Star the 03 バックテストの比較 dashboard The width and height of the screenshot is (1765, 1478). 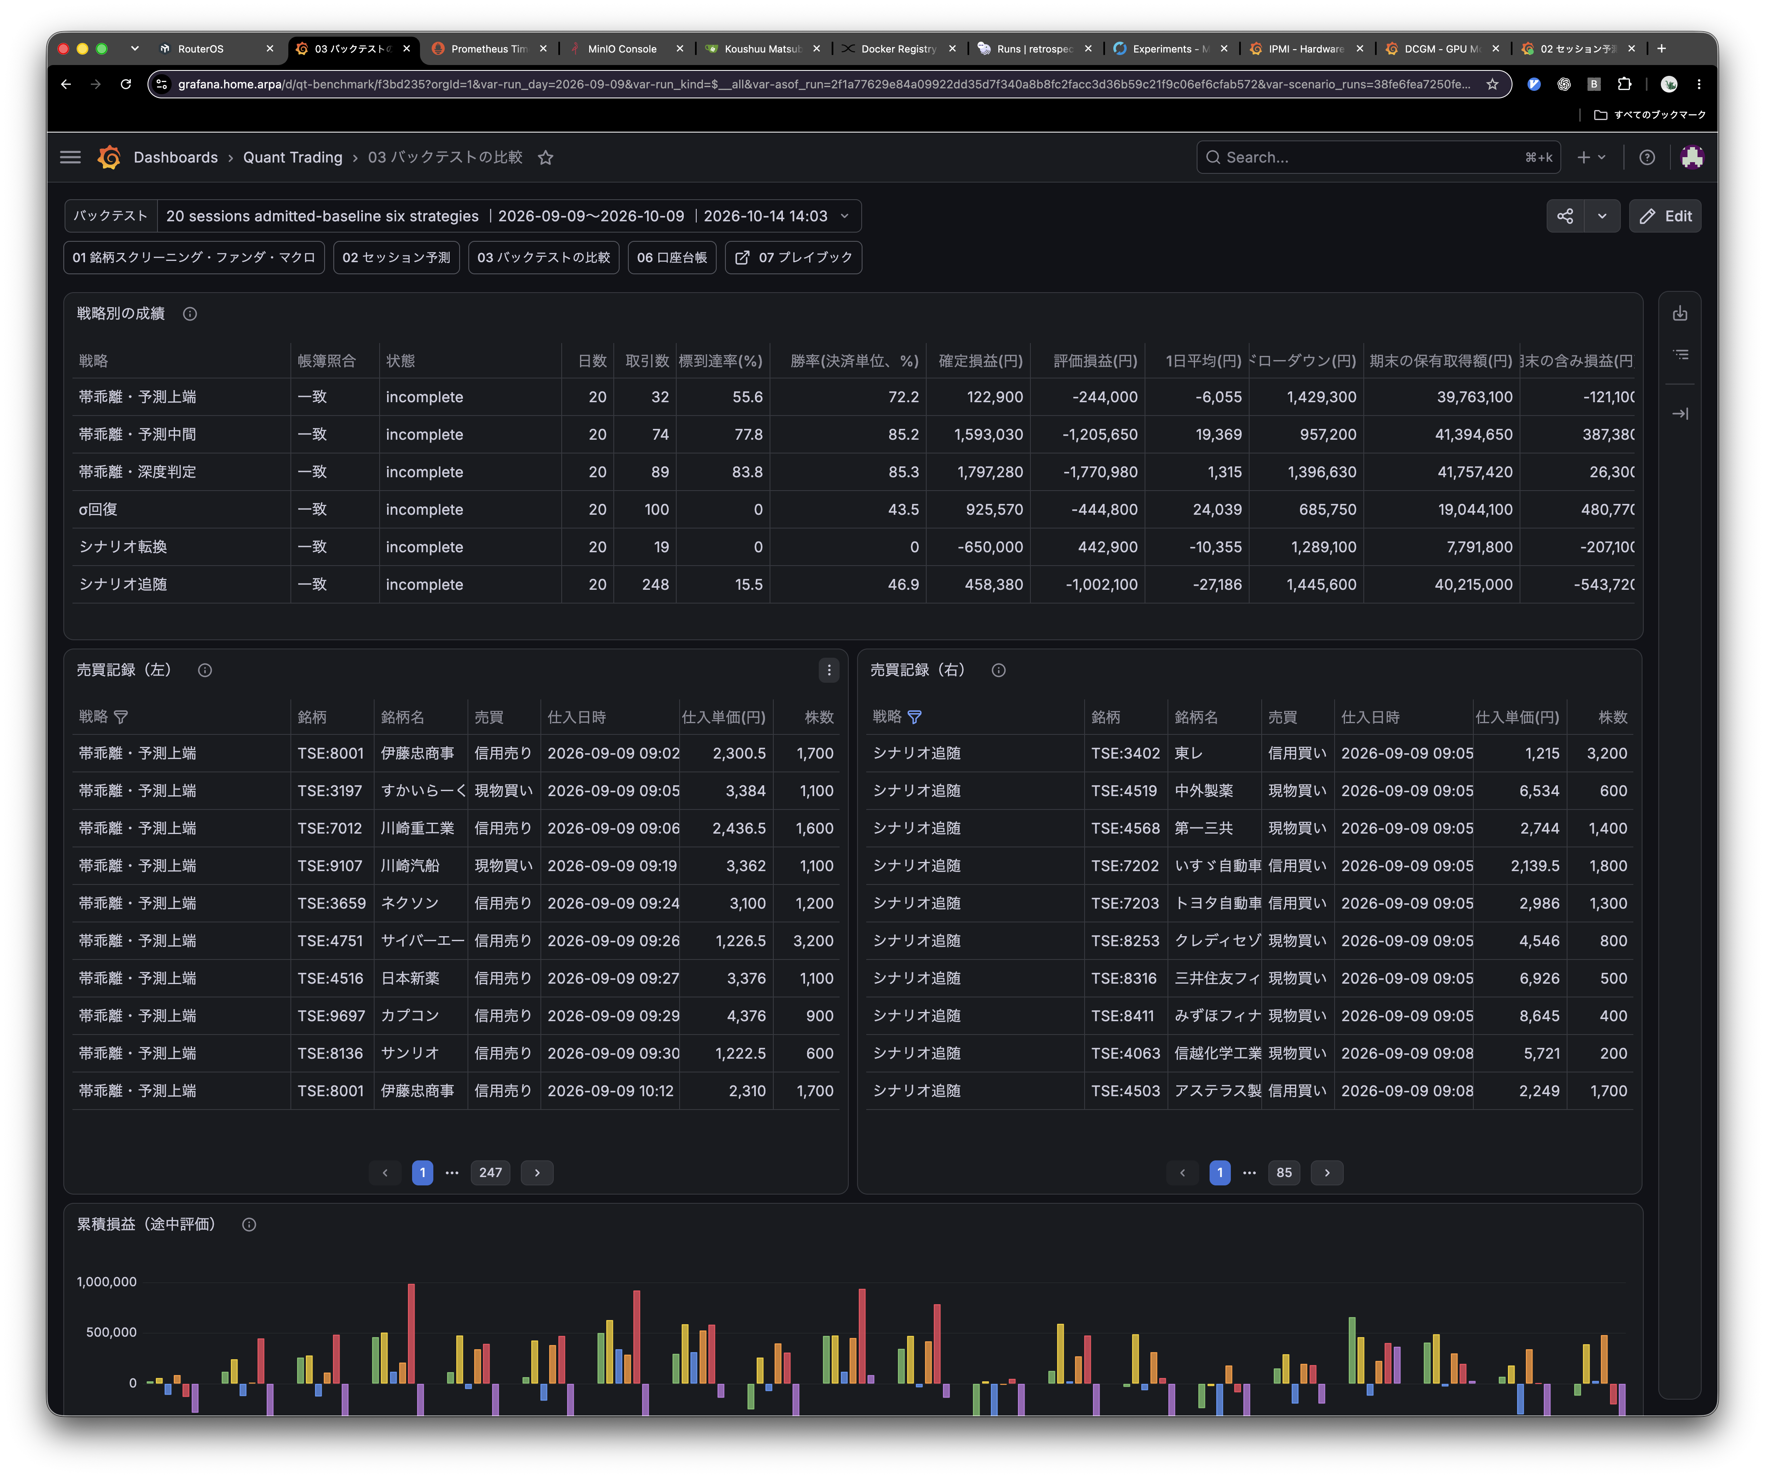click(545, 157)
